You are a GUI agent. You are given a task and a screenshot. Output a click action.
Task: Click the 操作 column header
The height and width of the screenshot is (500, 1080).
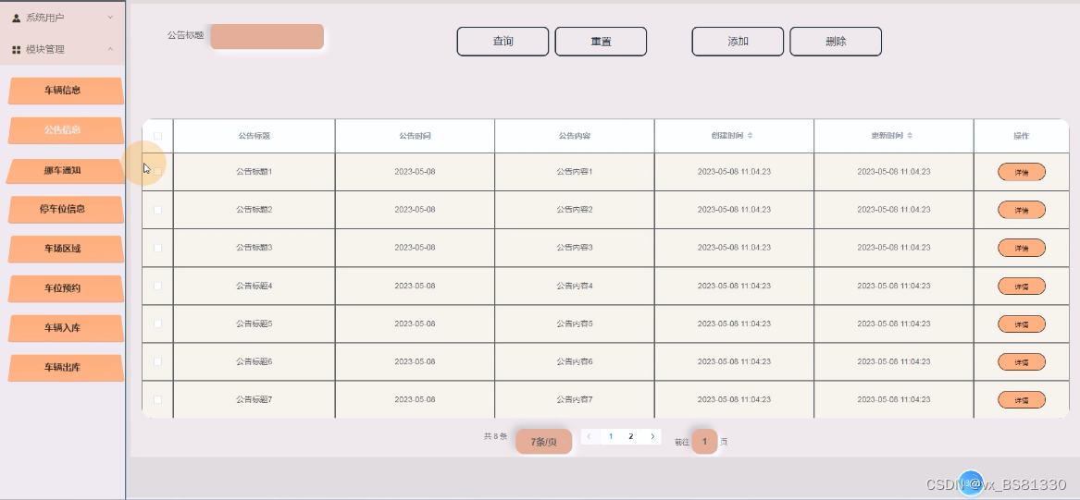point(1022,136)
